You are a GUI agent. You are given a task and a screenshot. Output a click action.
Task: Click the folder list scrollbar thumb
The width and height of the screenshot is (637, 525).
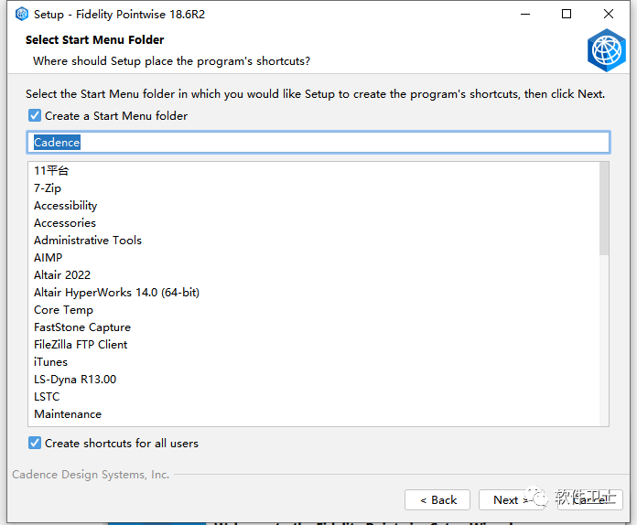[604, 209]
